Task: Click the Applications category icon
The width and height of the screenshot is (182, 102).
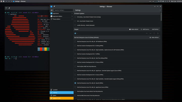Action: pos(51,13)
